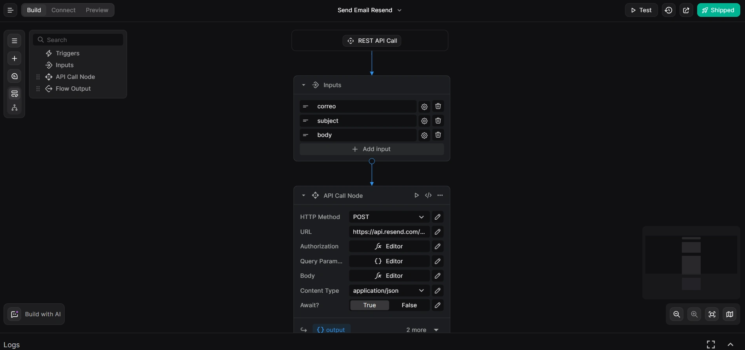Switch to the Preview tab
The height and width of the screenshot is (350, 745).
(97, 10)
